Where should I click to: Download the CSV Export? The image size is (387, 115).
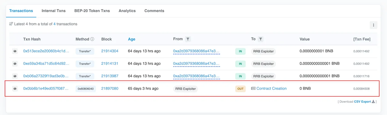pyautogui.click(x=362, y=102)
